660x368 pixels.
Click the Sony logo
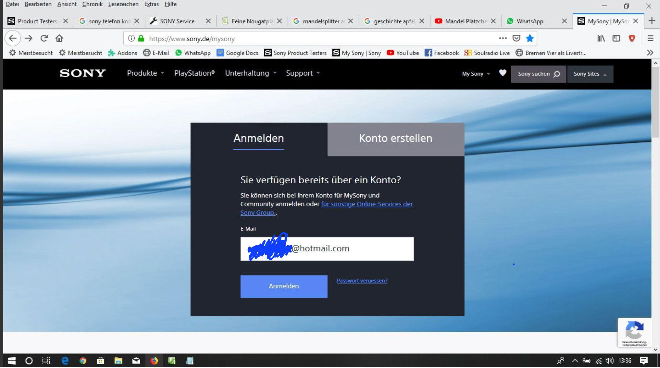point(83,73)
